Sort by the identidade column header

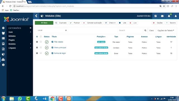coord(171,37)
